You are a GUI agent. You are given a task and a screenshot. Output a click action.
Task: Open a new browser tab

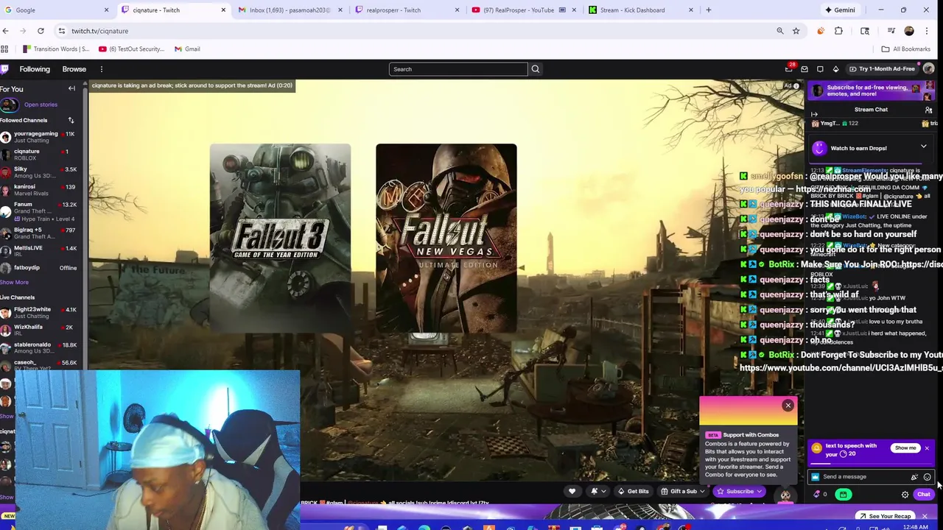[709, 10]
